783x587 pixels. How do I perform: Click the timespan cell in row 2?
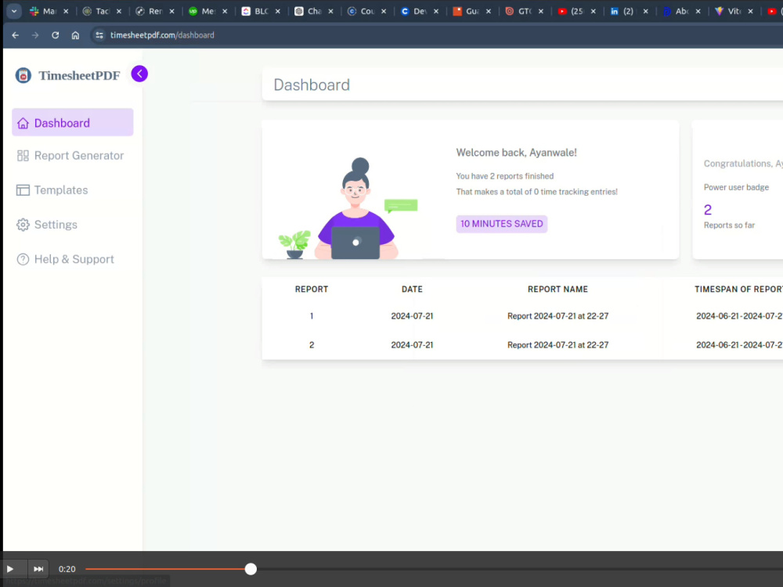pos(739,345)
